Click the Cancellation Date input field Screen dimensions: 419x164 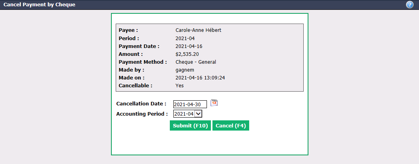pos(190,104)
